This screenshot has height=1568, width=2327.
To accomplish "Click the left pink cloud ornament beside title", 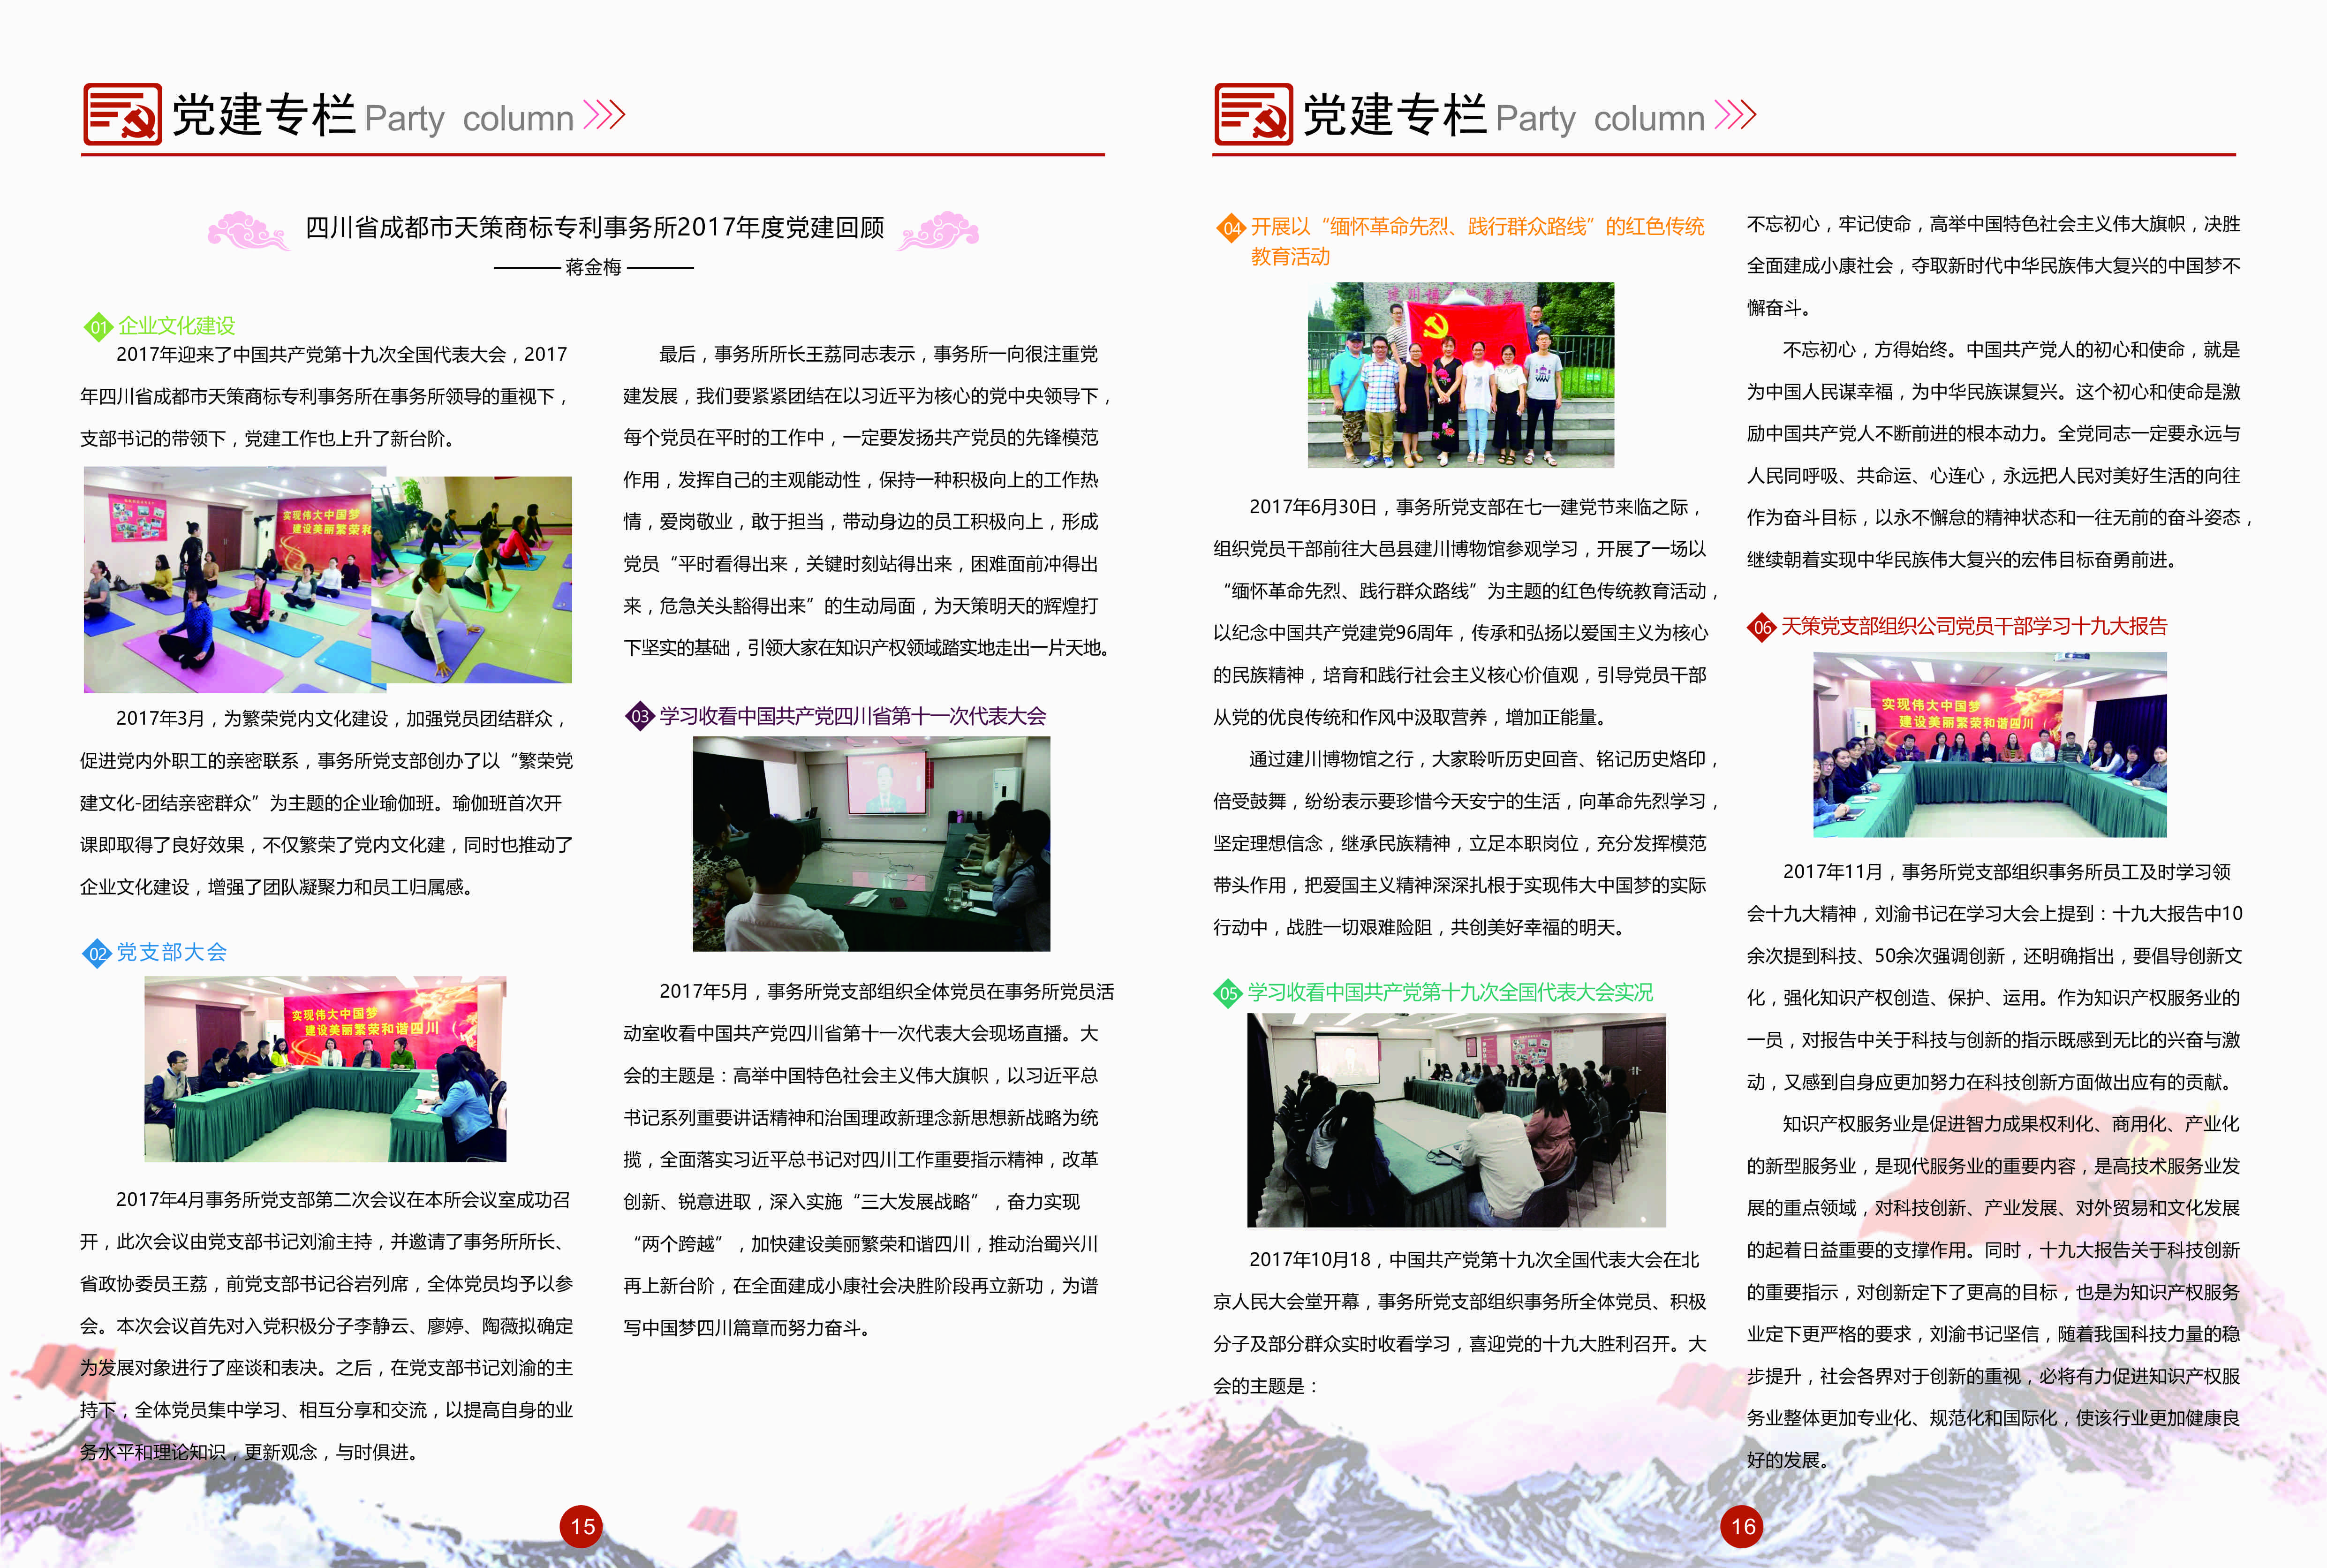I will coord(247,231).
